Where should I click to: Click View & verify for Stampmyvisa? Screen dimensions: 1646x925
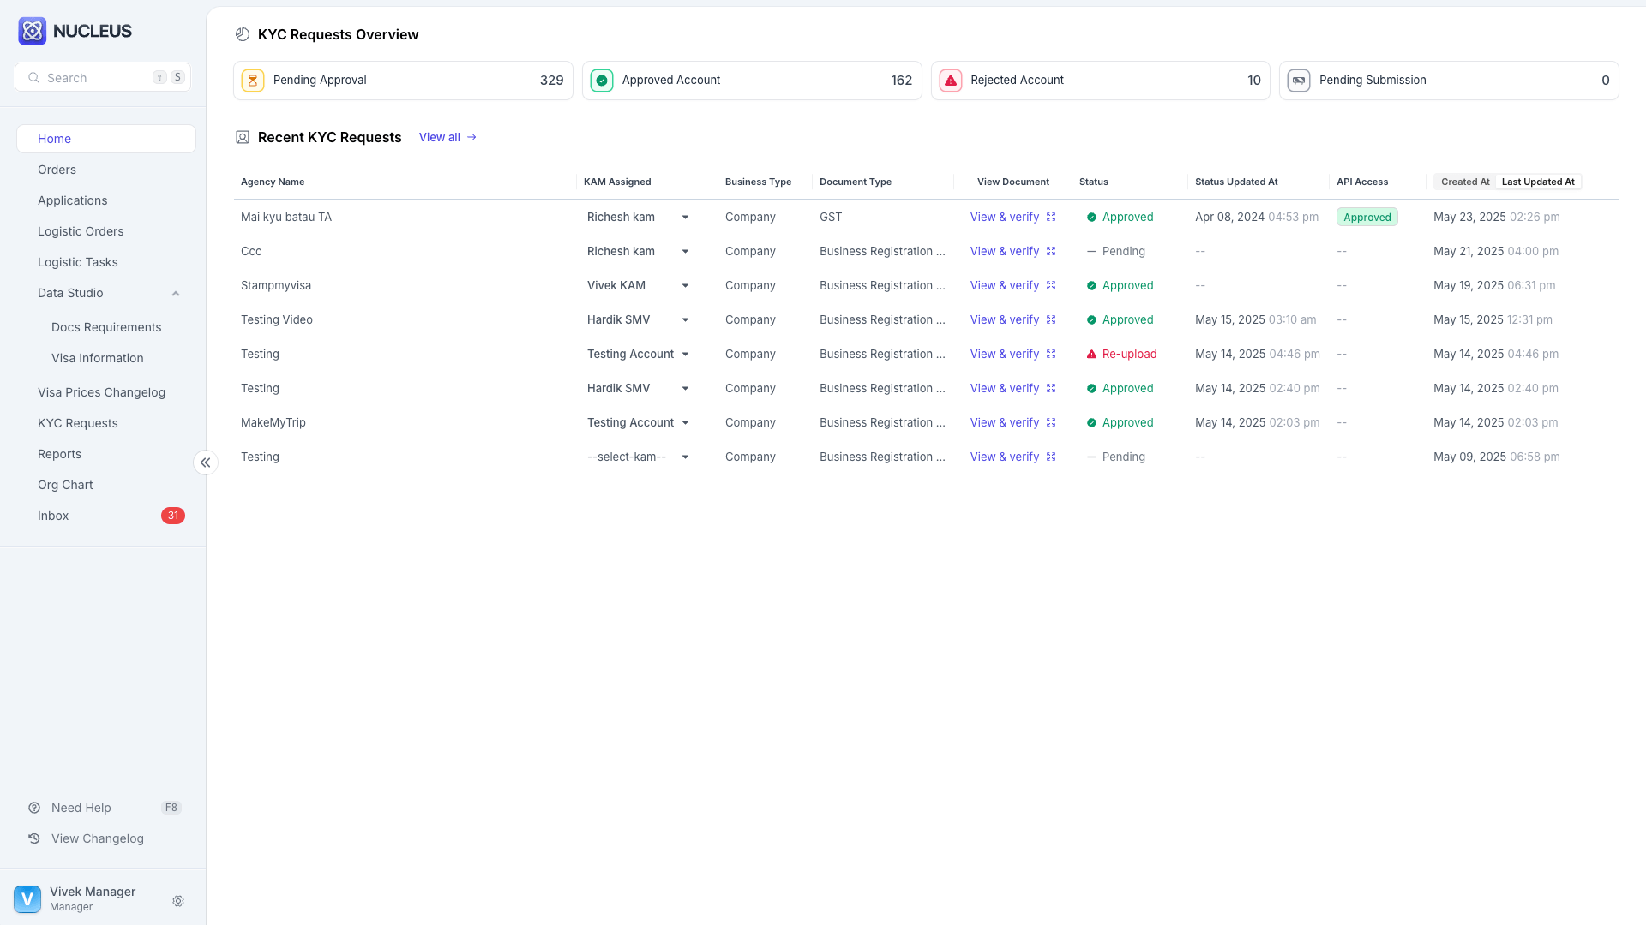(x=1004, y=285)
